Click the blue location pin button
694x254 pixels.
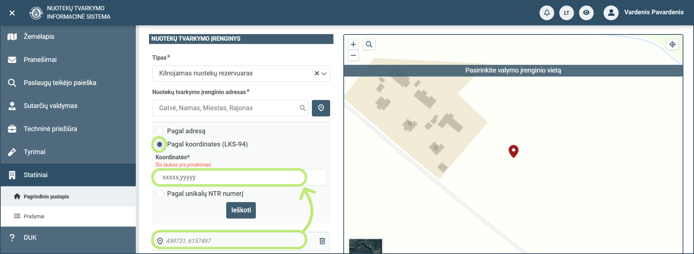click(x=321, y=108)
